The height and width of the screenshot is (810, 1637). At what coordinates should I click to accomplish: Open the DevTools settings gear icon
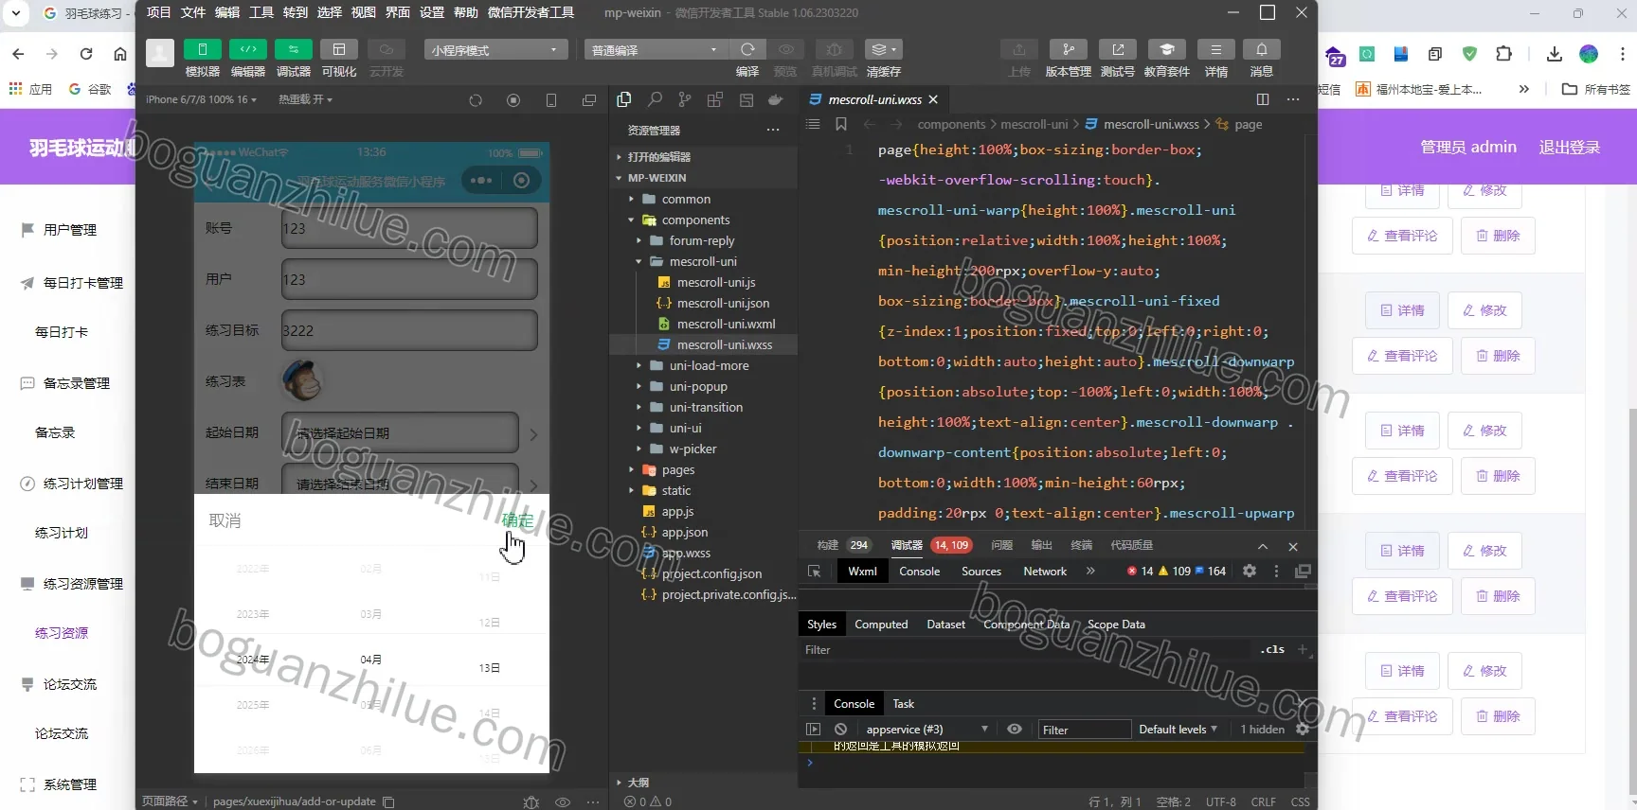tap(1250, 571)
